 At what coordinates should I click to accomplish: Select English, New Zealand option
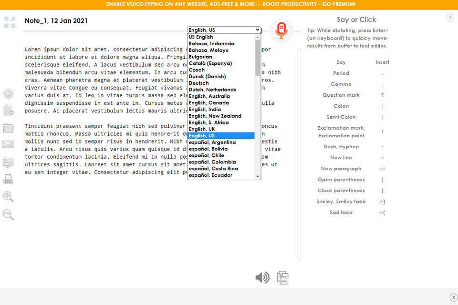[221, 116]
